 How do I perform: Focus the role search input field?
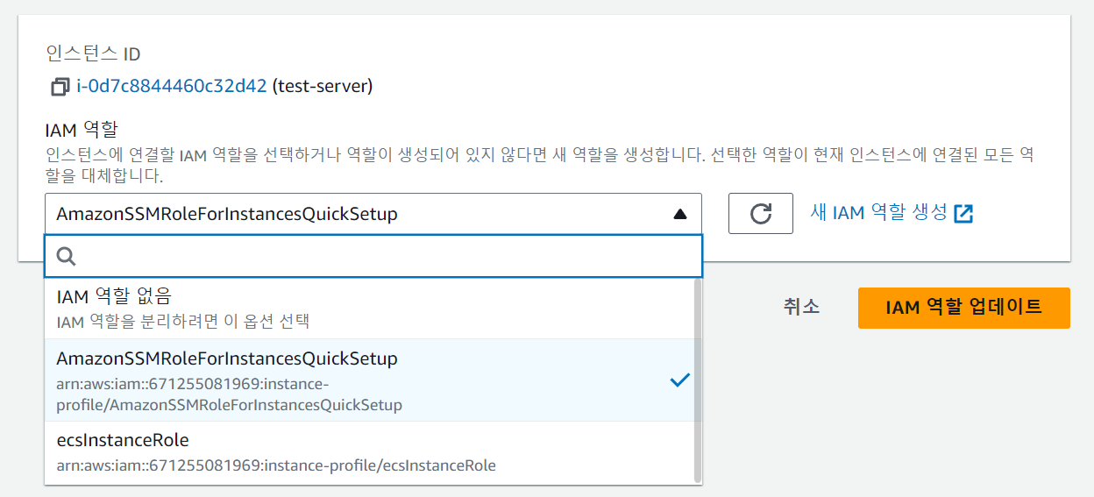[373, 256]
